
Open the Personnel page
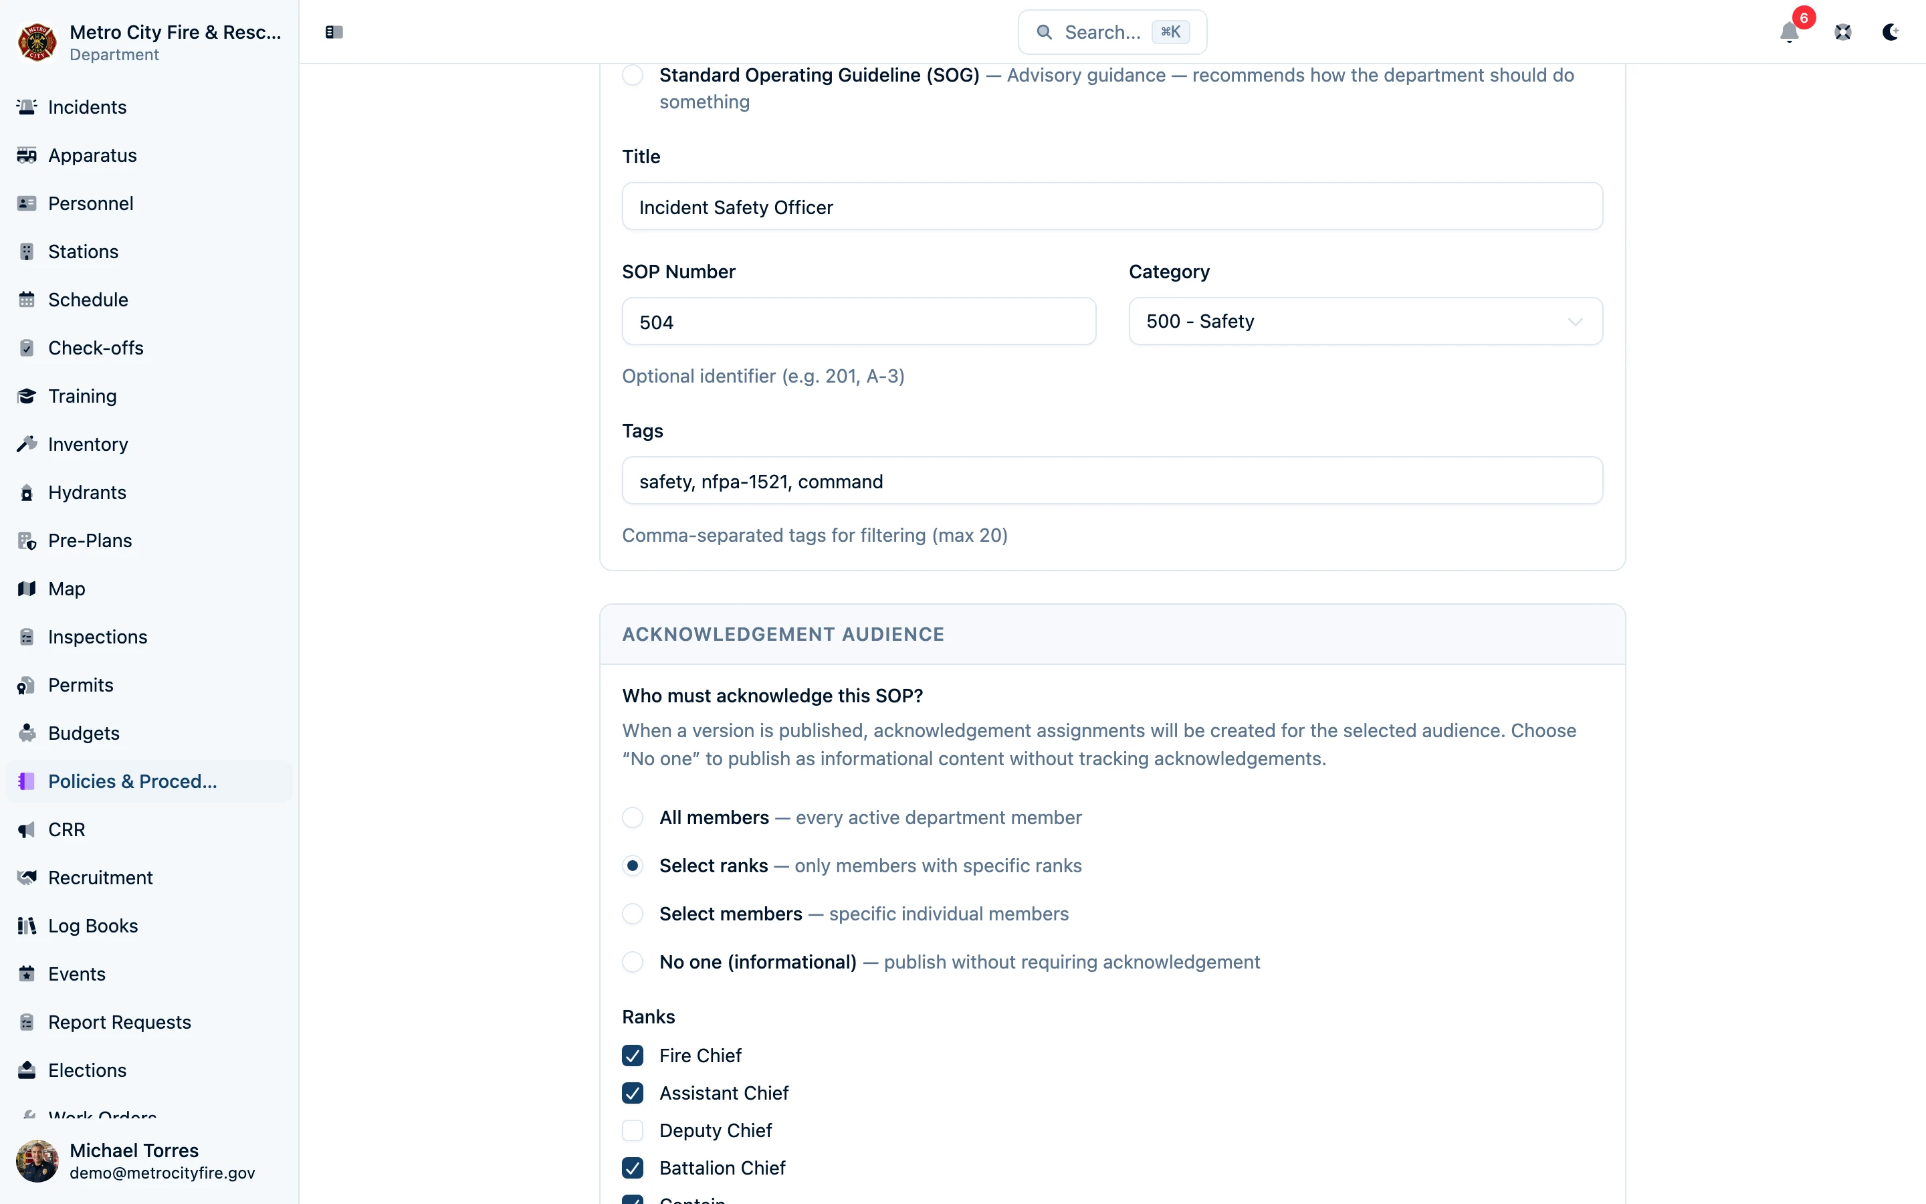pos(149,203)
